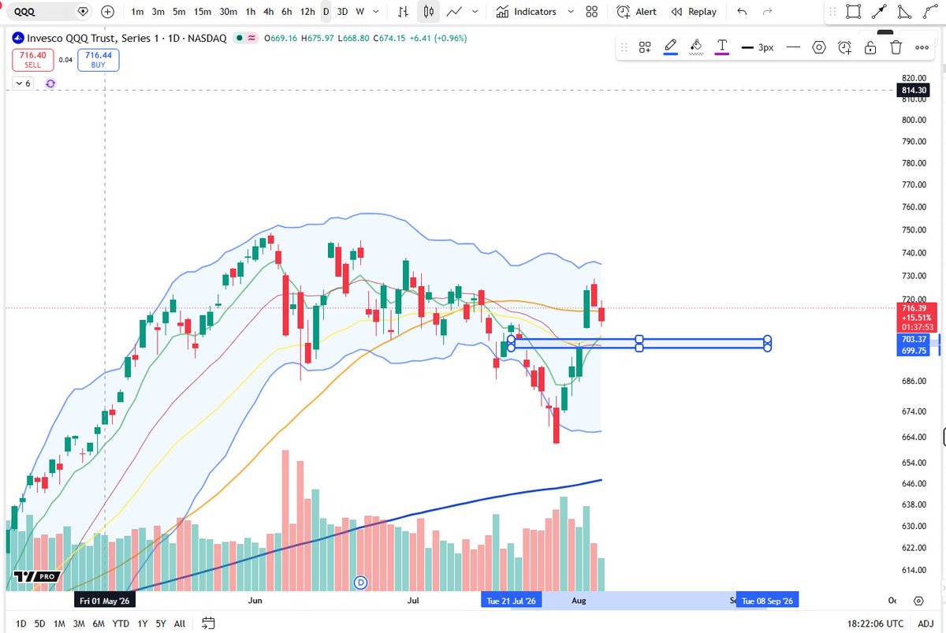
Task: Switch to the 4h timeframe
Action: point(269,12)
